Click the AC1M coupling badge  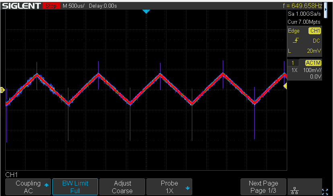coord(313,63)
